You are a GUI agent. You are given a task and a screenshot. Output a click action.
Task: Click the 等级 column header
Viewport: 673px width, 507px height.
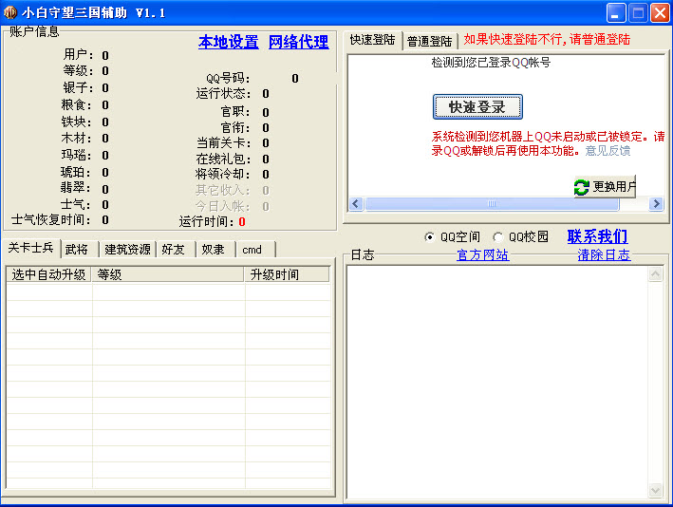168,274
